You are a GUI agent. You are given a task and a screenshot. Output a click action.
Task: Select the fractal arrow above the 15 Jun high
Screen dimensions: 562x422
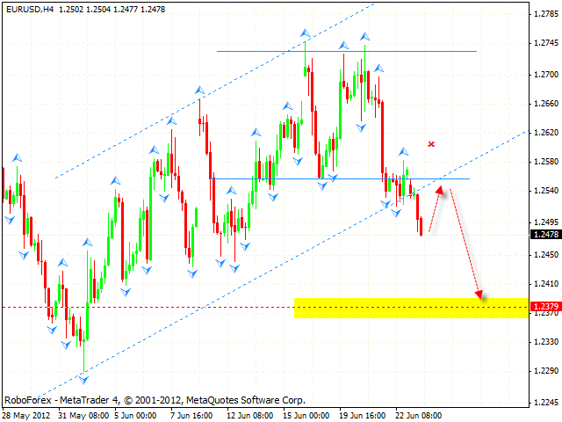(x=306, y=34)
